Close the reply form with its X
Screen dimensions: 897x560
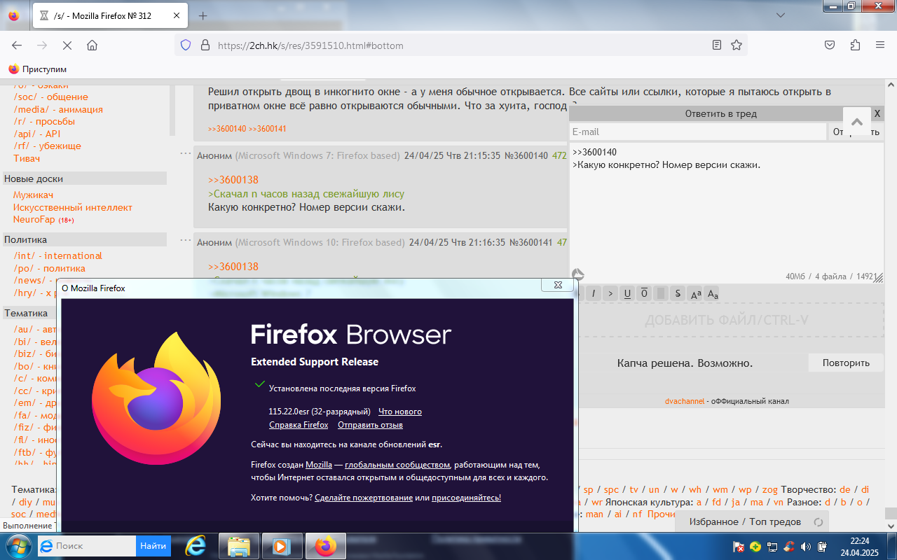pos(877,113)
